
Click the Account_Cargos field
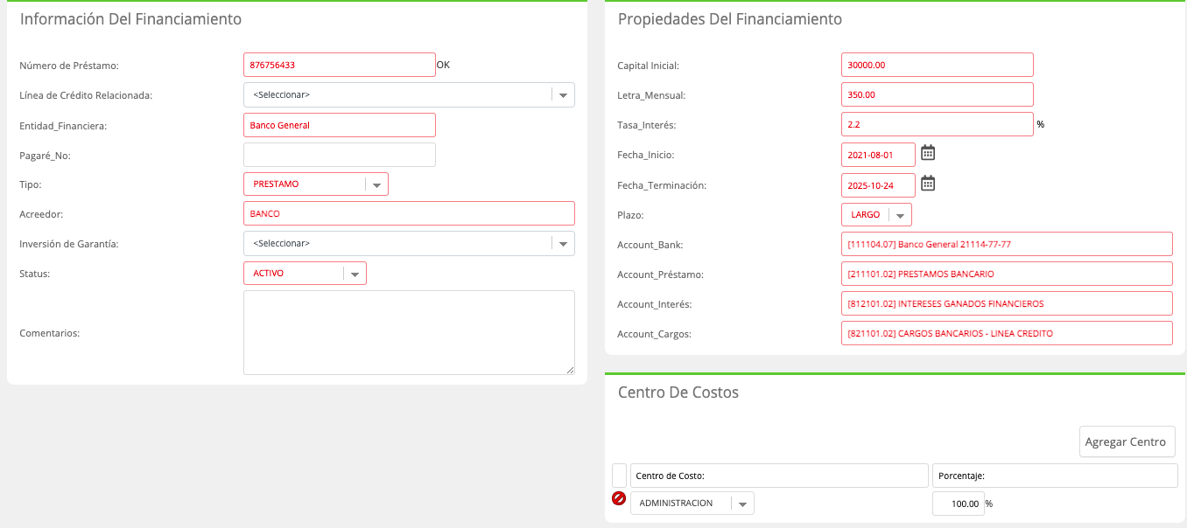[x=1007, y=333]
